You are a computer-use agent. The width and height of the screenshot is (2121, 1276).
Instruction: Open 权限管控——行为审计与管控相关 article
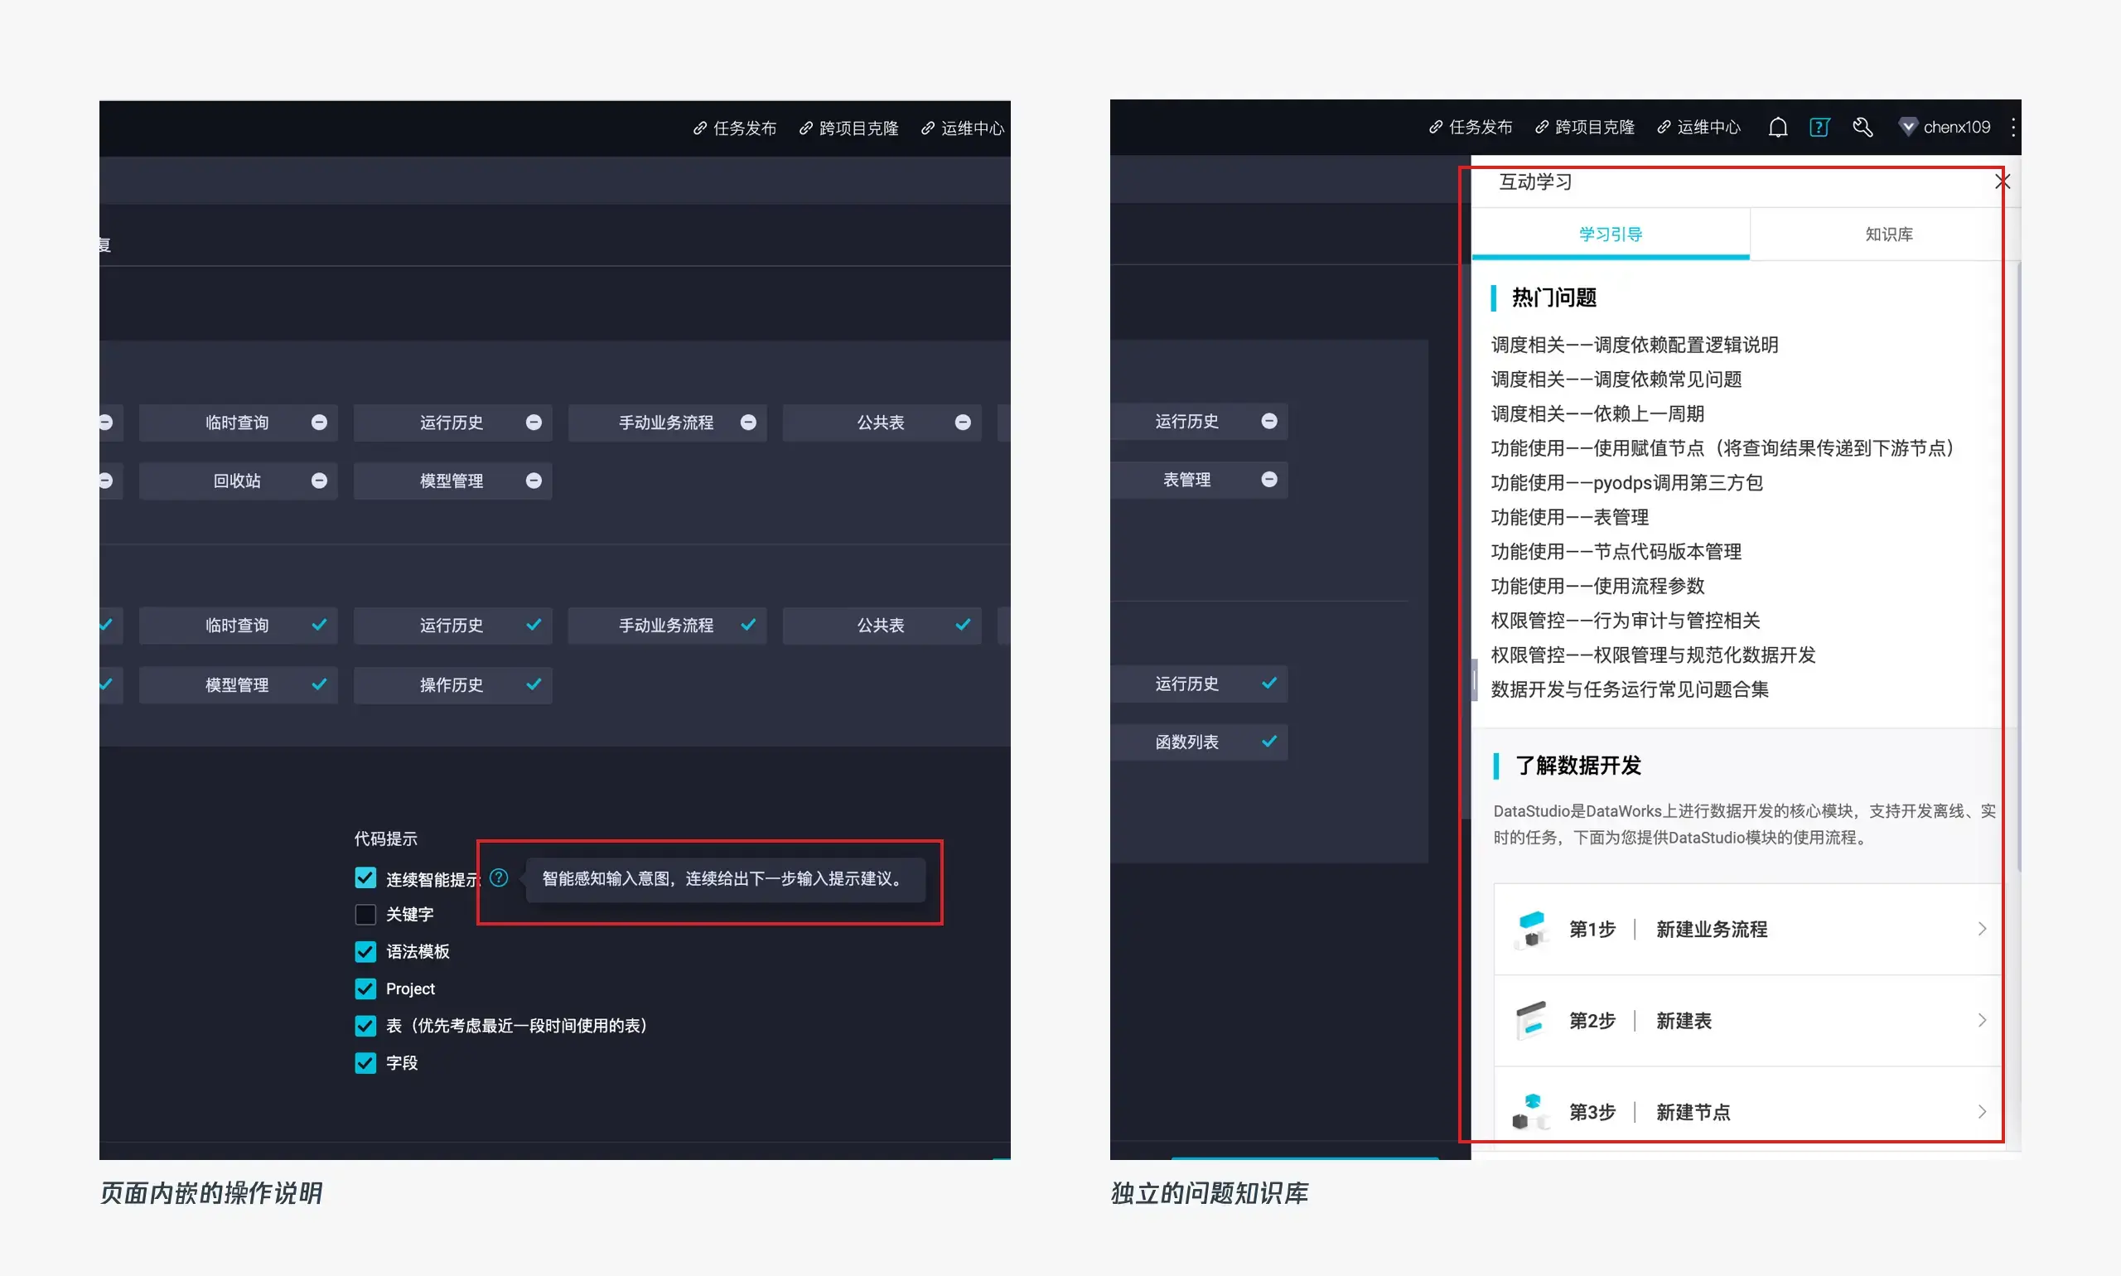[1625, 620]
